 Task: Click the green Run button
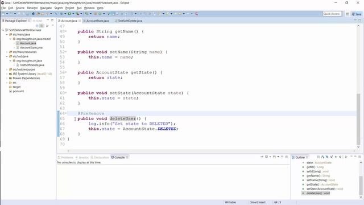point(69,14)
